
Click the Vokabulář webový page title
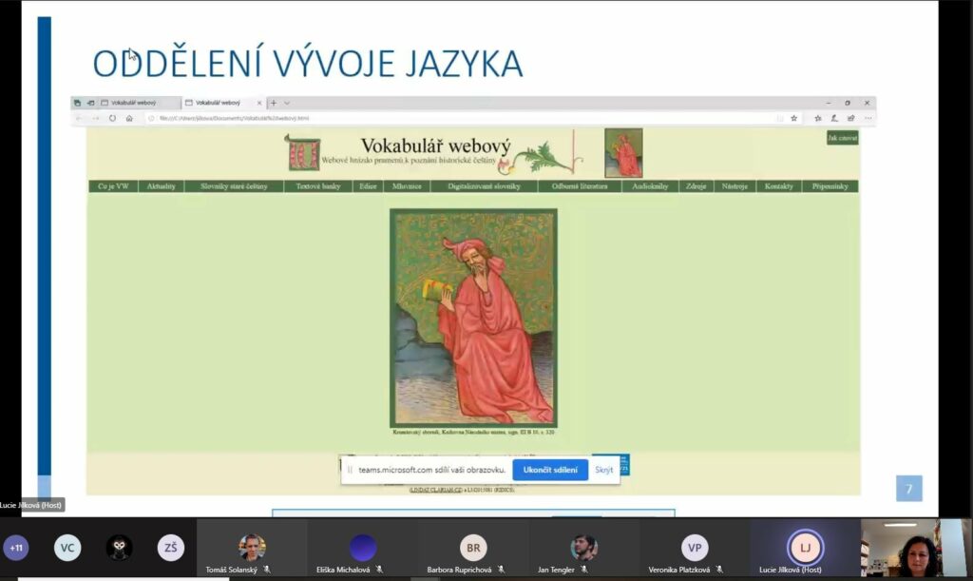(435, 145)
